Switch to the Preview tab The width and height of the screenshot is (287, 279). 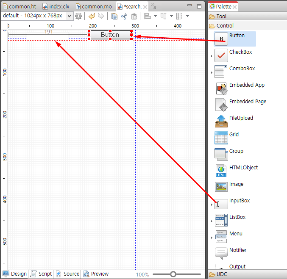coord(96,274)
